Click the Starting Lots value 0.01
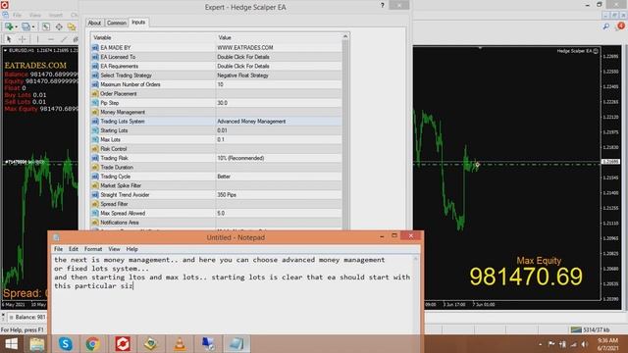 click(x=279, y=130)
